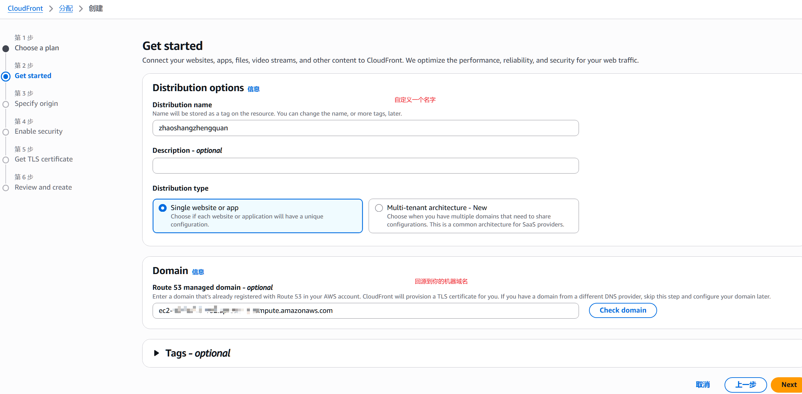Click the Review and create step circle
802x394 pixels.
6,188
